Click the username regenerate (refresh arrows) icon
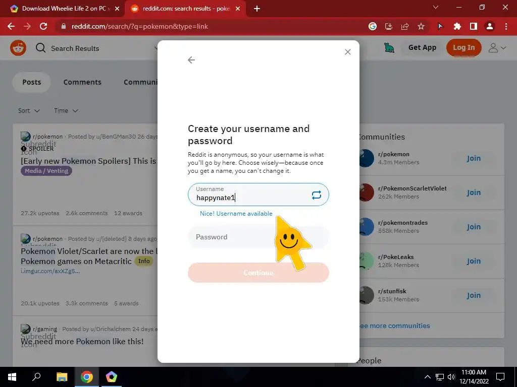This screenshot has height=387, width=517. click(316, 195)
